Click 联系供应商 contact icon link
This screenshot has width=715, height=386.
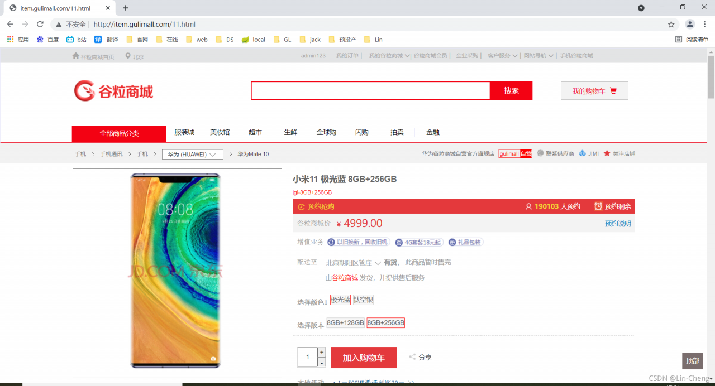[556, 153]
